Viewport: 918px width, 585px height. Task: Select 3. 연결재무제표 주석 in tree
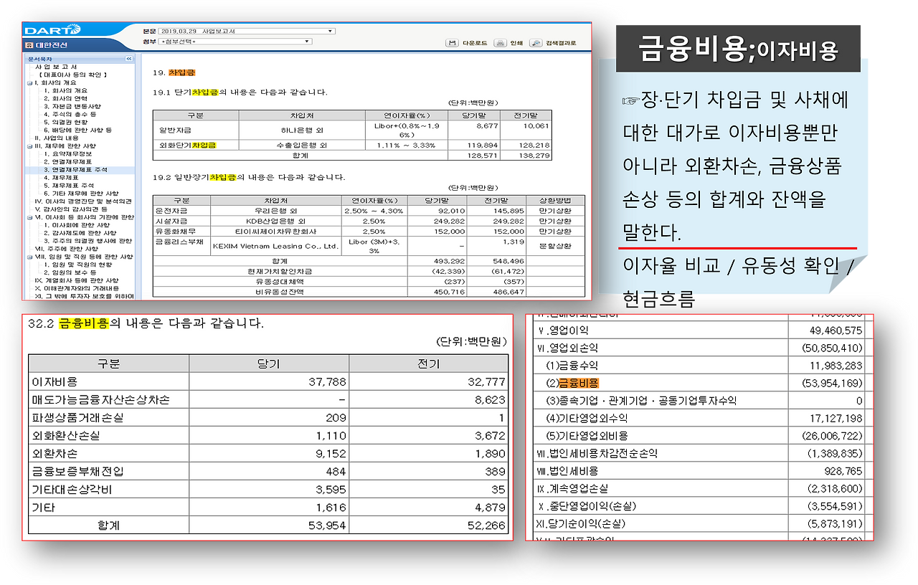(75, 170)
